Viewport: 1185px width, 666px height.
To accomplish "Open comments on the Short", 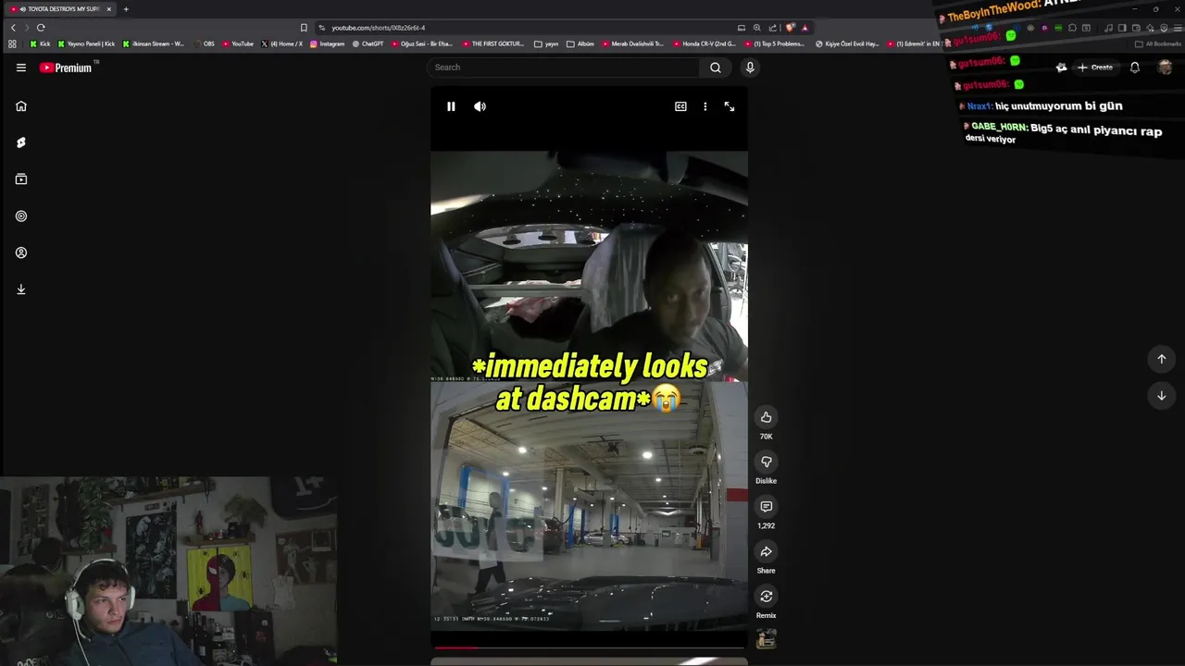I will click(766, 507).
